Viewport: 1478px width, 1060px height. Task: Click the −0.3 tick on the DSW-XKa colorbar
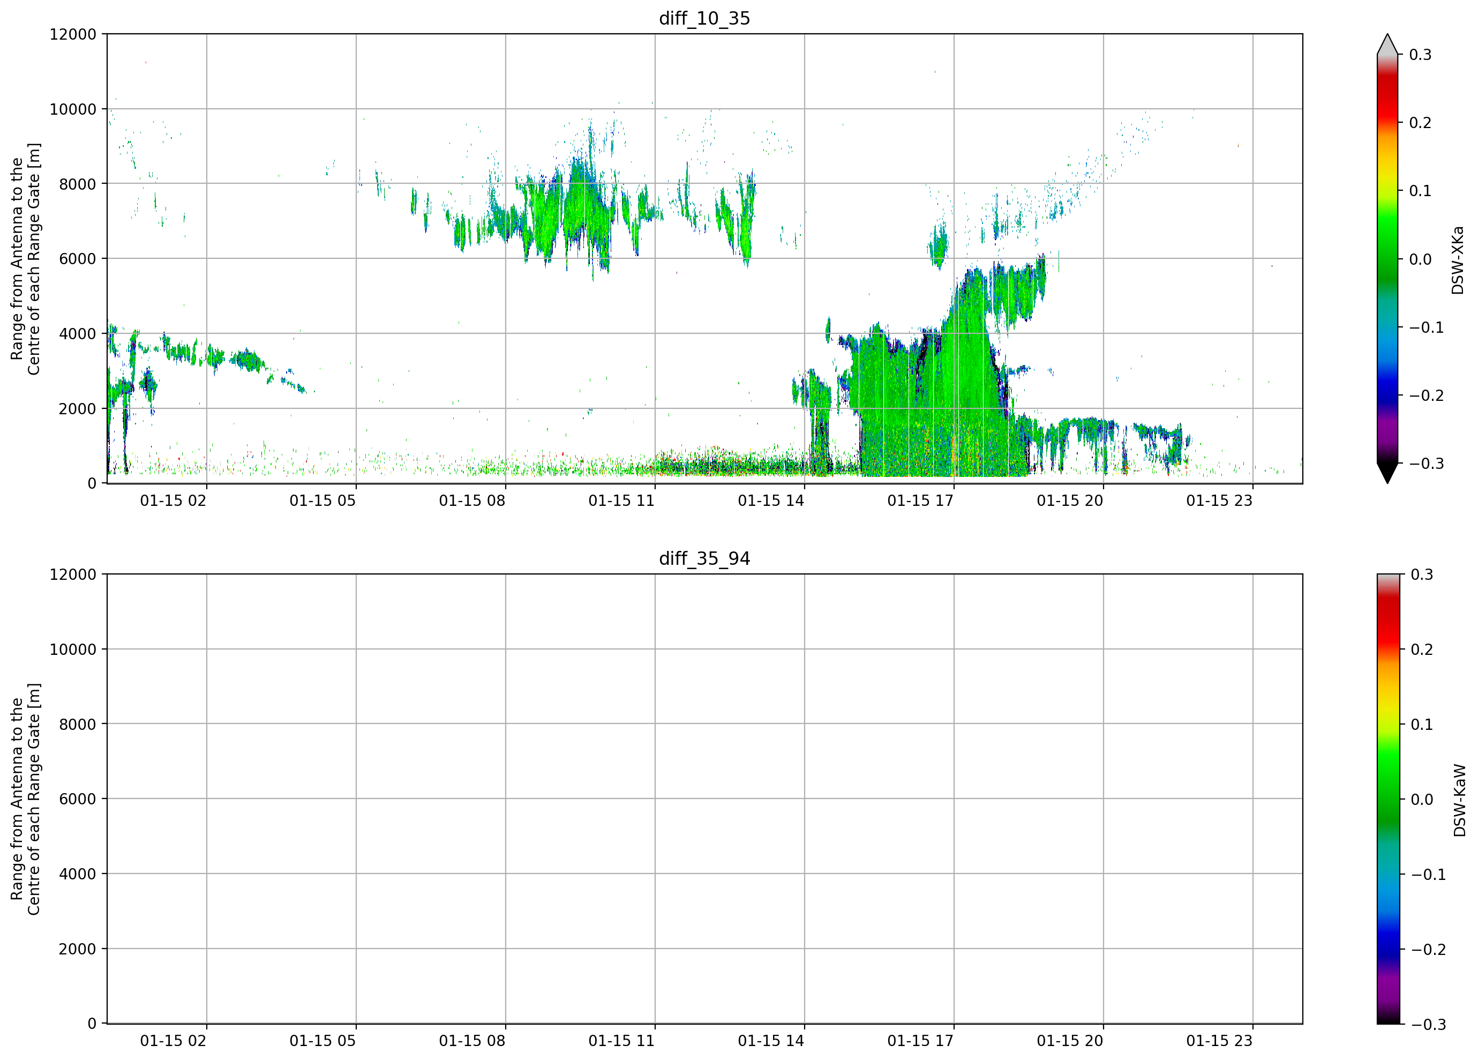tap(1426, 464)
